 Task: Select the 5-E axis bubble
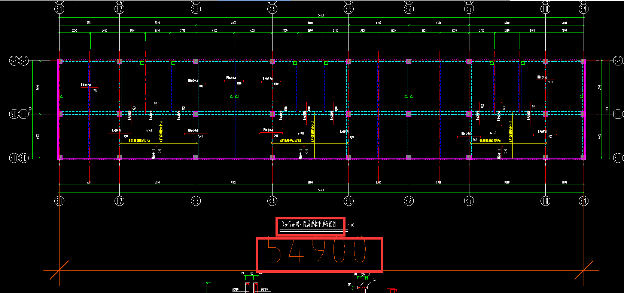pyautogui.click(x=14, y=114)
